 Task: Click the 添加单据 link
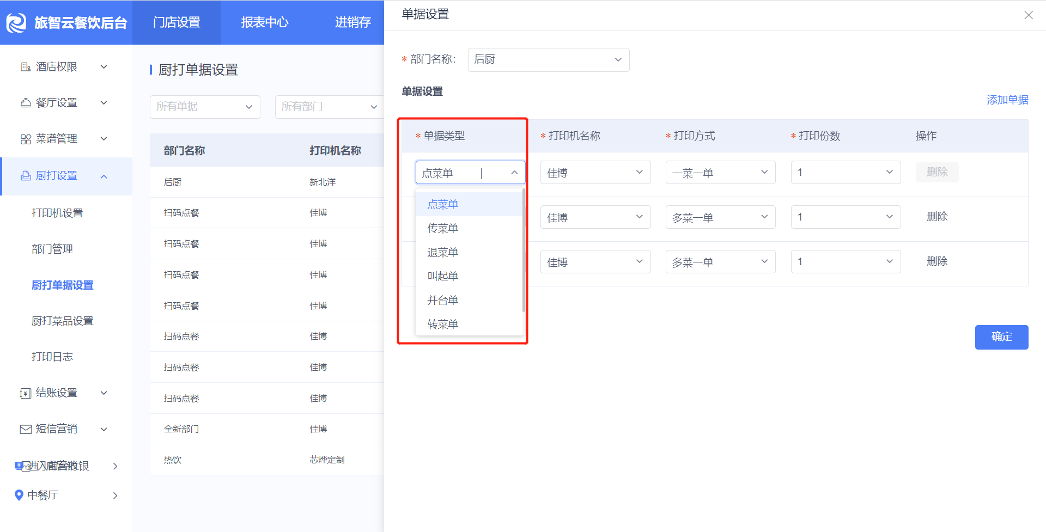1007,100
